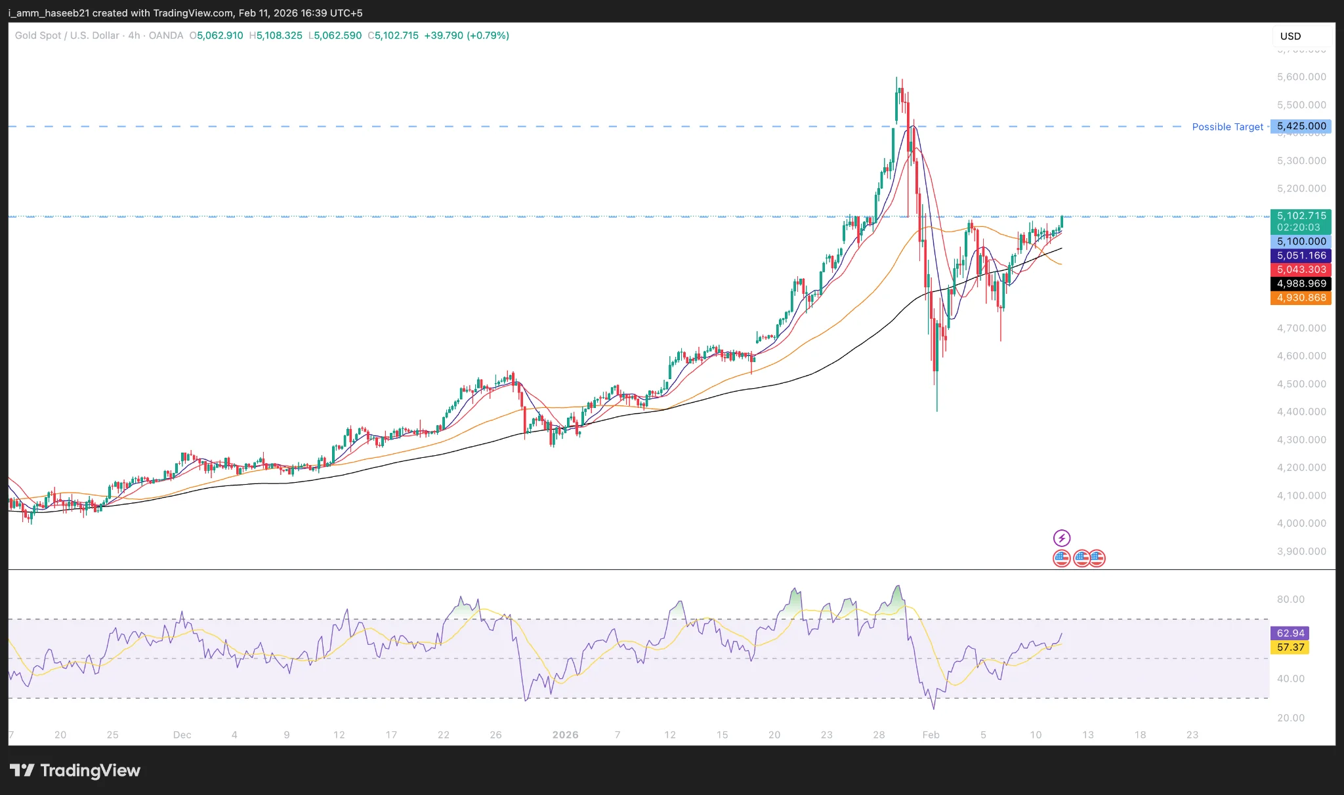Click the middle US flag event icon
The width and height of the screenshot is (1344, 795).
coord(1081,558)
